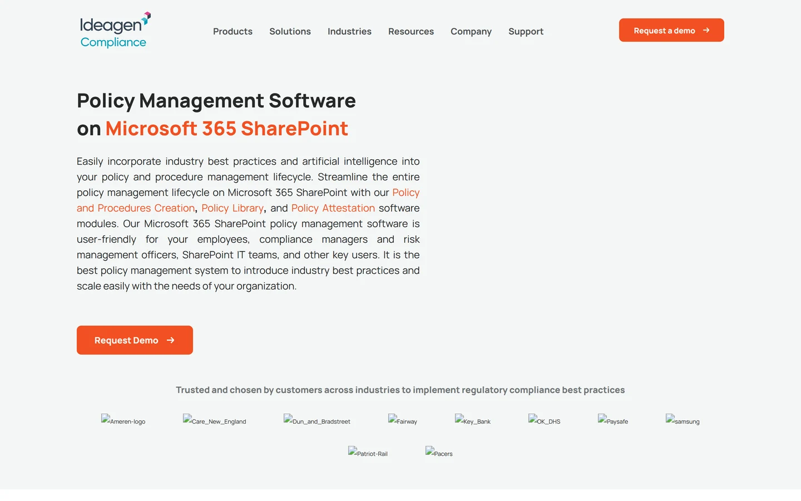Click the Fairway logo image

point(402,420)
